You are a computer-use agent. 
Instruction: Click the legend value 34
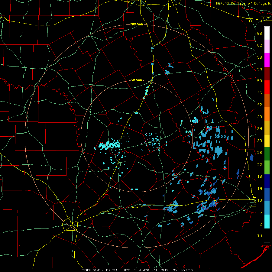click(x=260, y=129)
